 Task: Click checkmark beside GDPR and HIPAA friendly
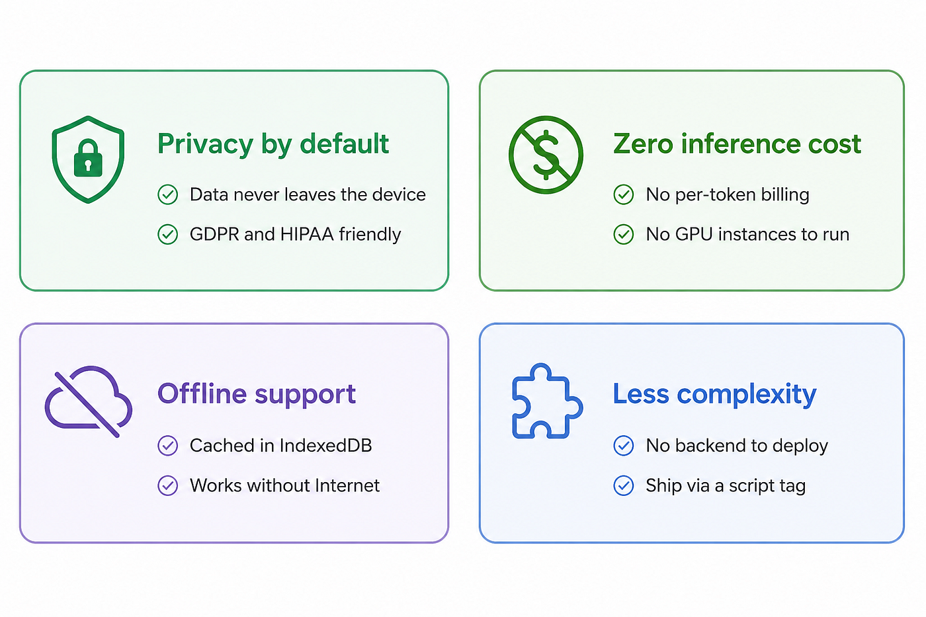click(168, 234)
